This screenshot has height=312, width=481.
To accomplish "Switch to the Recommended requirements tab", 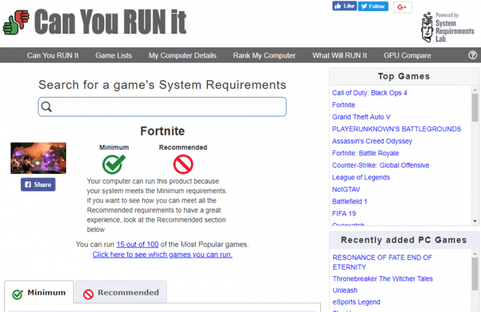I will 121,292.
